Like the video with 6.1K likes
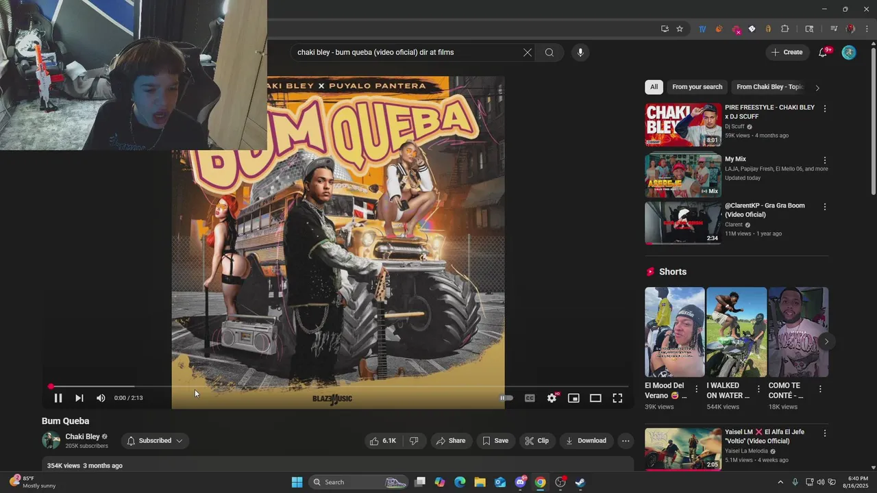The width and height of the screenshot is (877, 493). (x=383, y=441)
